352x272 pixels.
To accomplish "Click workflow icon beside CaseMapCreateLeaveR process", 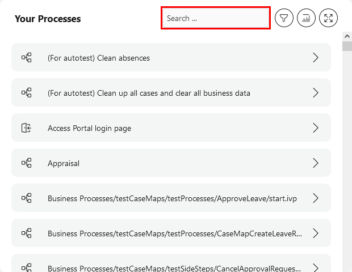I will [x=26, y=233].
